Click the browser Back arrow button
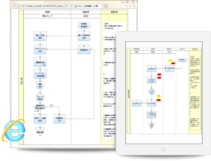 (14, 6)
